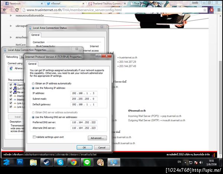Viewport: 223px width, 174px height.
Task: Click Chrome reload page icon
Action: [17, 10]
